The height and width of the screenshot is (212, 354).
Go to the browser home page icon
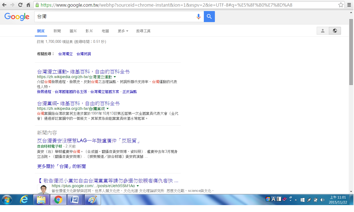click(x=28, y=5)
